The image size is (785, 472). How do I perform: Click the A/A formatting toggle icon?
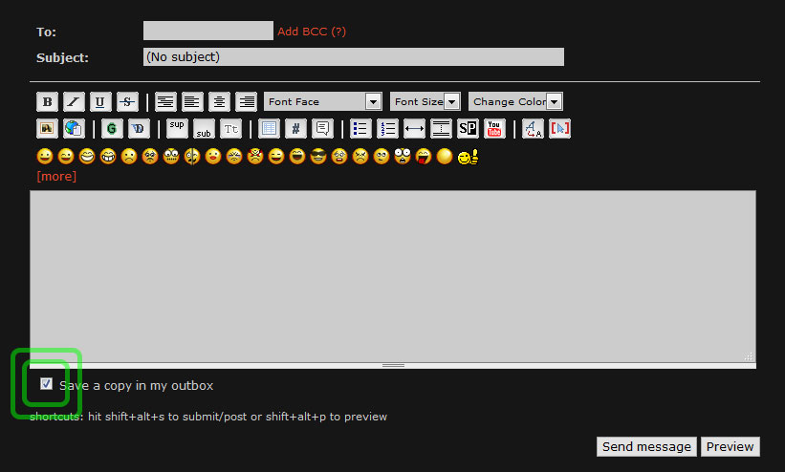tap(533, 129)
